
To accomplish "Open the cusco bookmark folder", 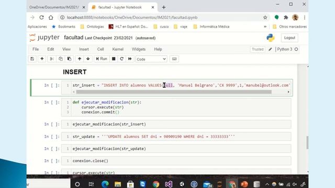I will tap(161, 27).
